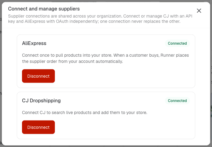Disconnect the AliExpress supplier

coord(38,76)
